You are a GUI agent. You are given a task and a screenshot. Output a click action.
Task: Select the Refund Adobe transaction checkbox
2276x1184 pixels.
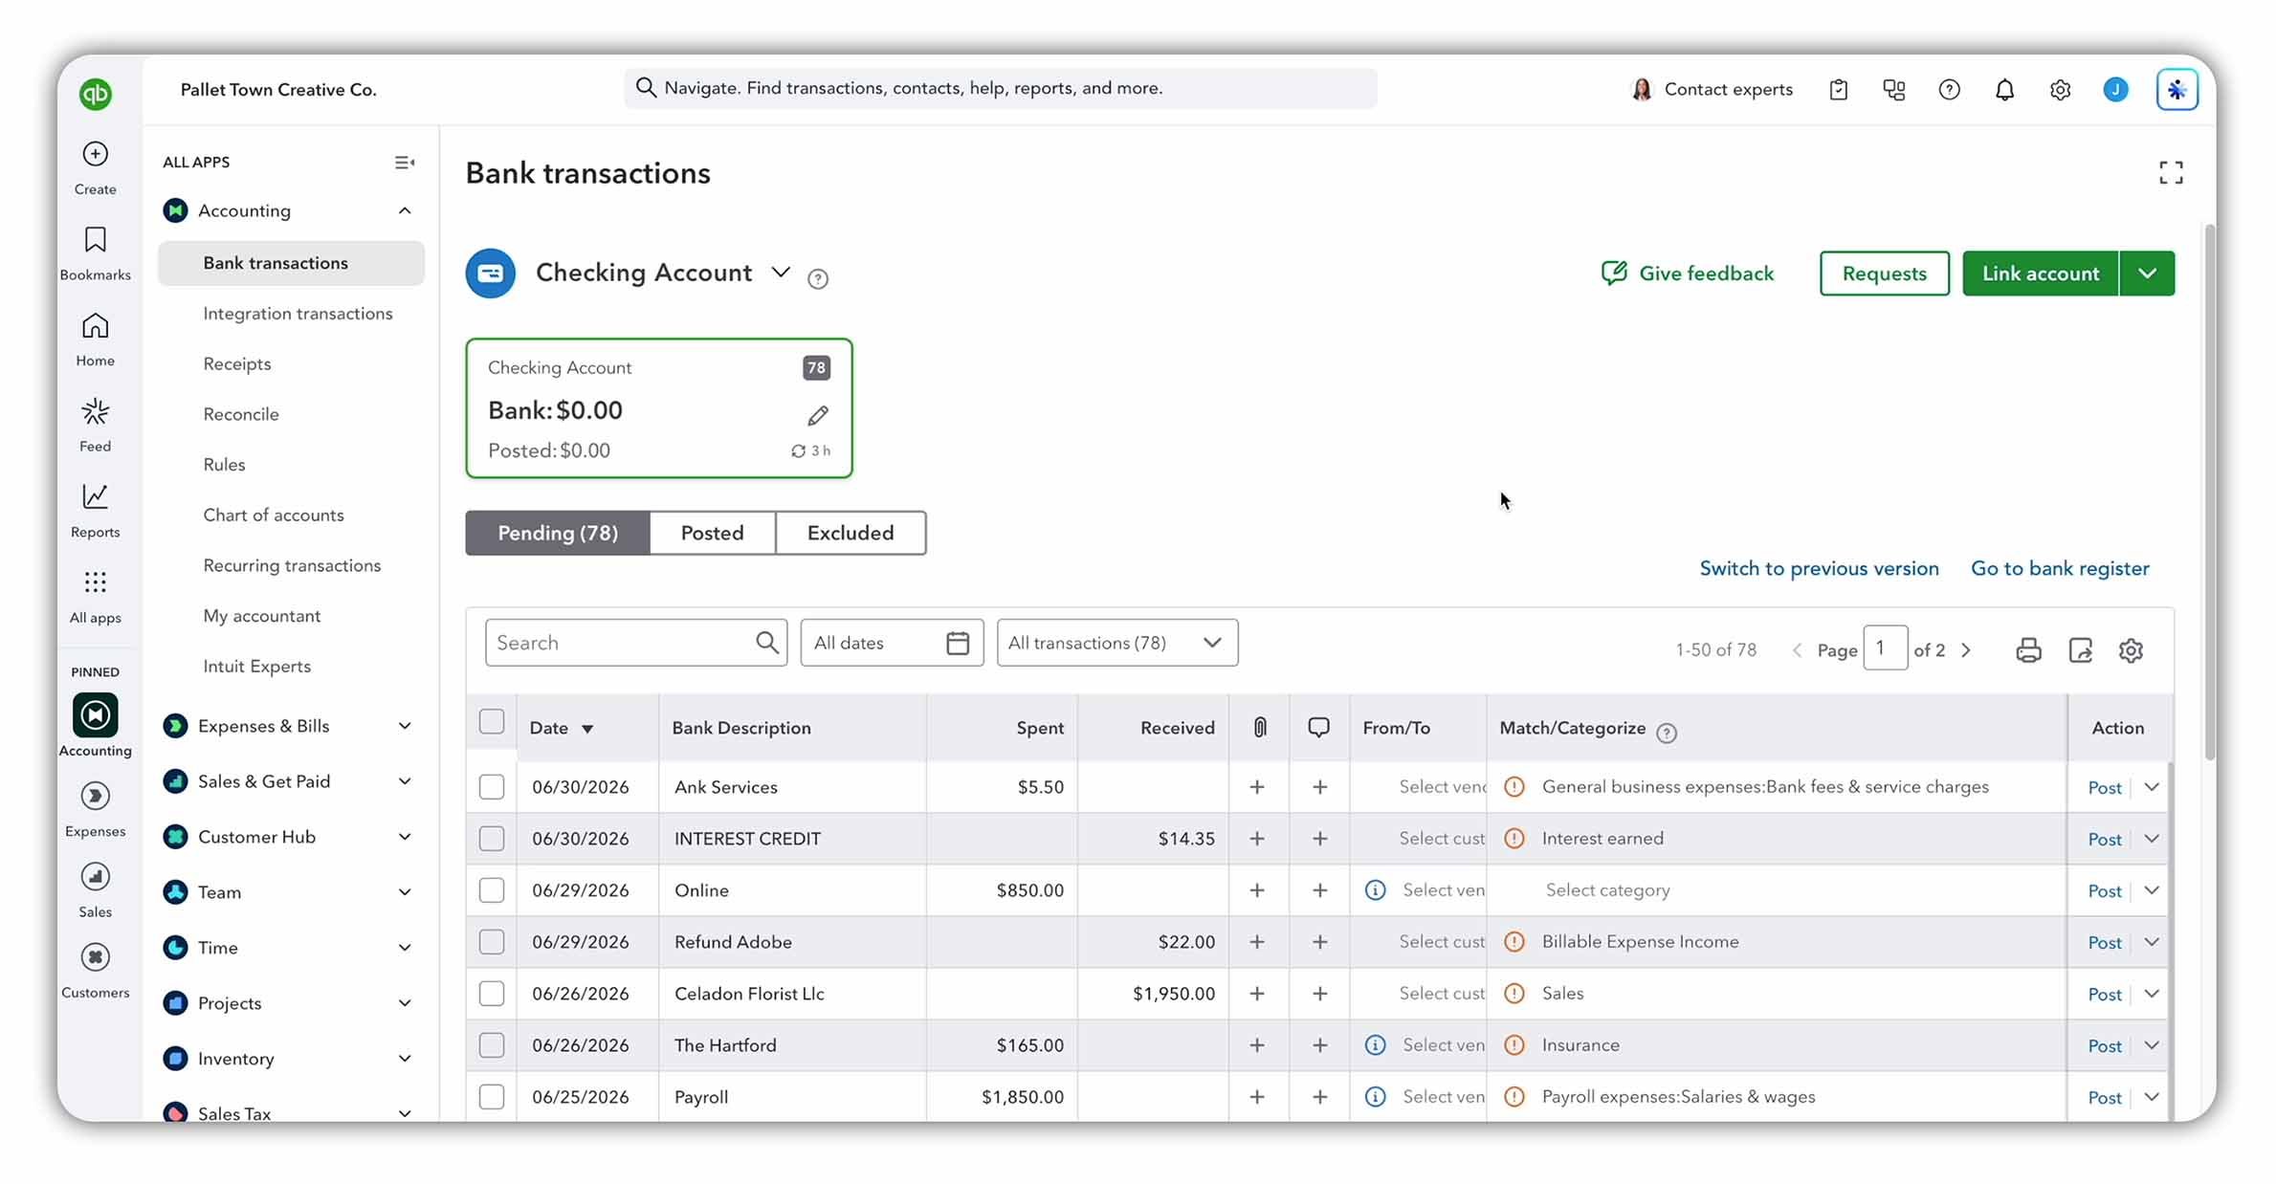tap(492, 942)
